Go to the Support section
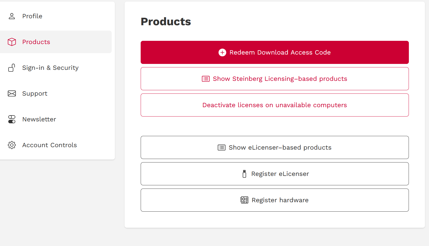This screenshot has height=246, width=429. [x=35, y=93]
